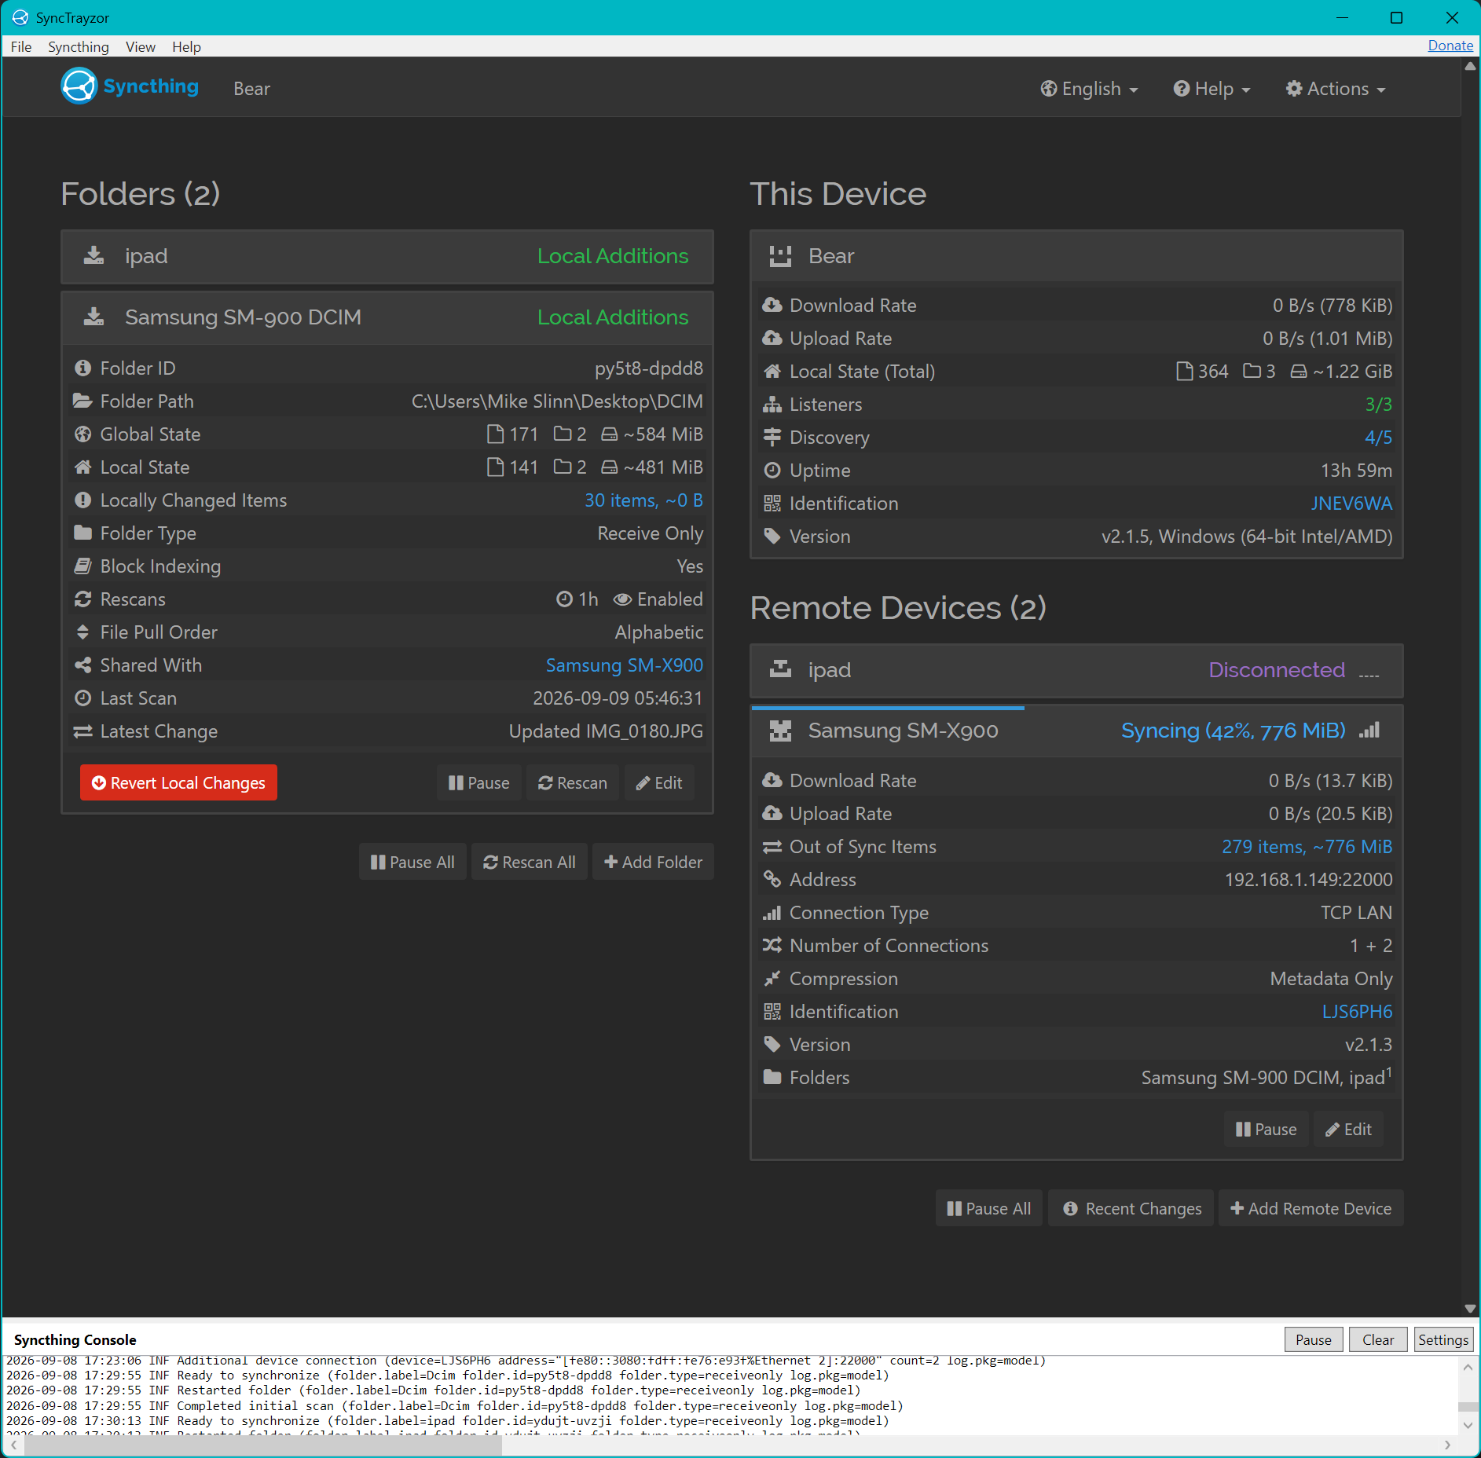Click the Uptime clock icon
The height and width of the screenshot is (1458, 1481).
point(772,471)
